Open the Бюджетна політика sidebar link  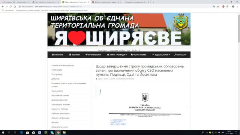point(60,109)
